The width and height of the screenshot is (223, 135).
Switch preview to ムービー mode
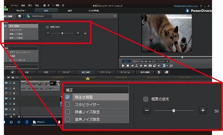pos(135,62)
